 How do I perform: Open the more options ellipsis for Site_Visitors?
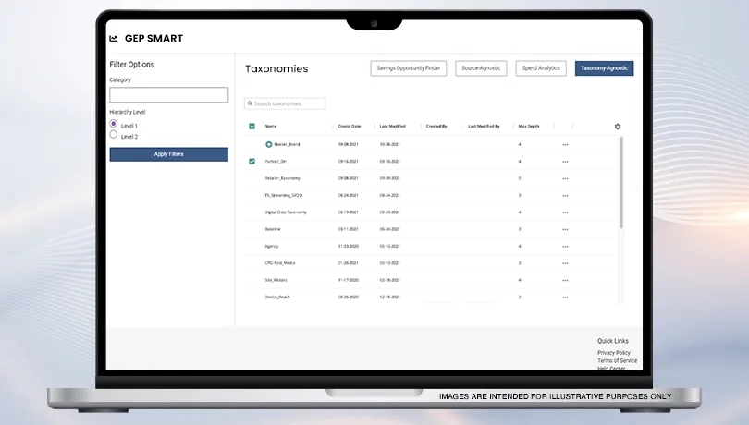565,280
